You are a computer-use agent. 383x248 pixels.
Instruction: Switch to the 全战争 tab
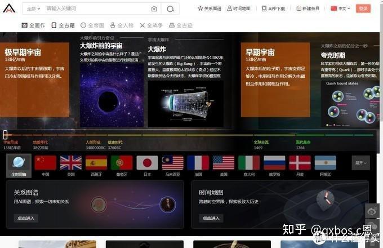point(151,25)
